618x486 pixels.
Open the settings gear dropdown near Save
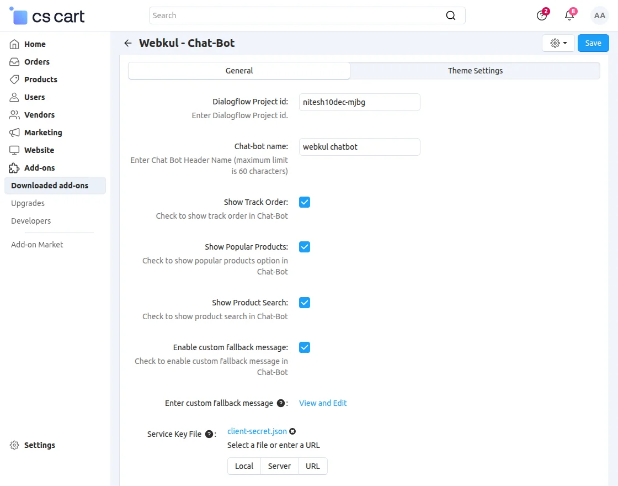558,43
